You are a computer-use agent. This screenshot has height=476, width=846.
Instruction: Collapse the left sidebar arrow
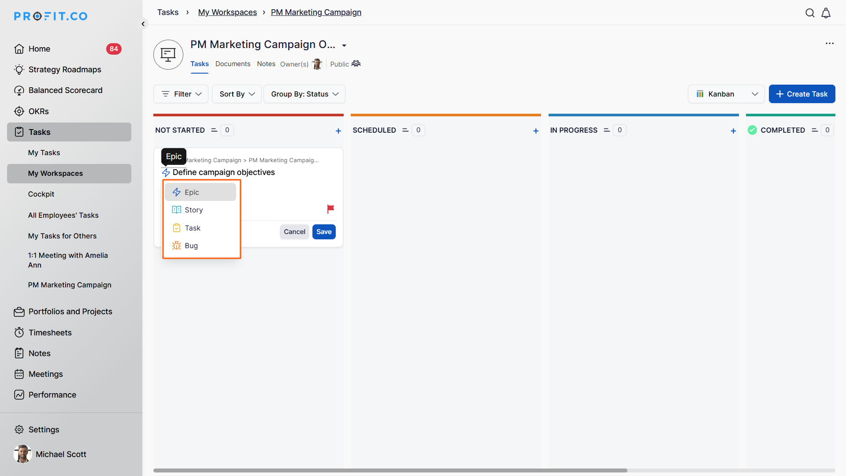(x=143, y=24)
